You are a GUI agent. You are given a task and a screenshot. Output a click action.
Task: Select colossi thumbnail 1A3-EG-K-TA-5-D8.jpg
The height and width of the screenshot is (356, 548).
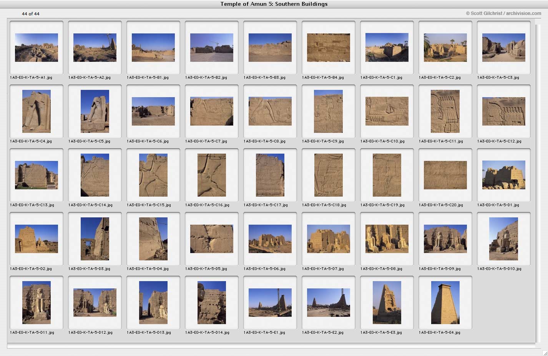[387, 239]
